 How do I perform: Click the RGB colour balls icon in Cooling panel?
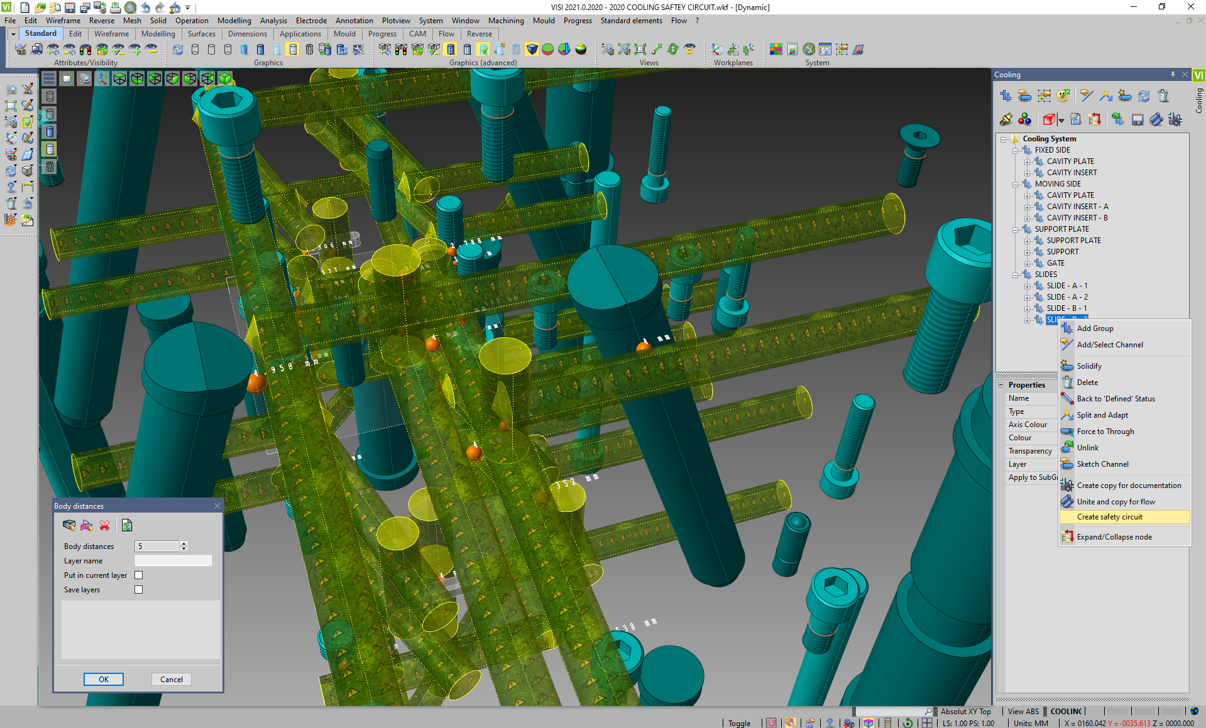tap(1024, 119)
